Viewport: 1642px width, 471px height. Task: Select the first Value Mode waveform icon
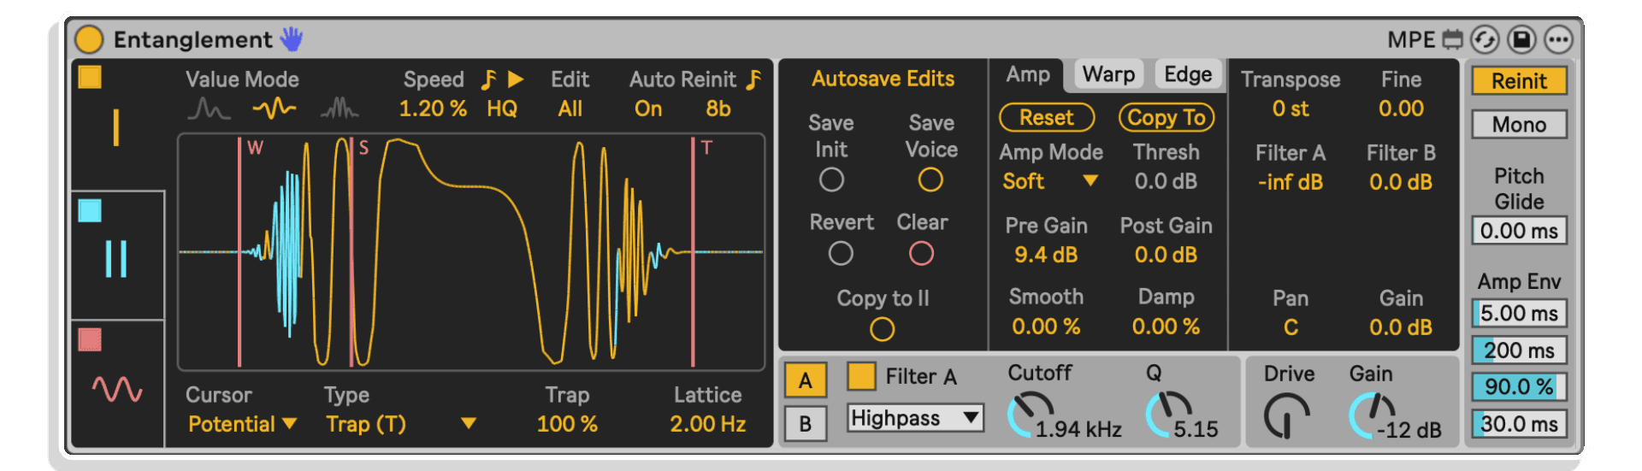click(x=209, y=109)
